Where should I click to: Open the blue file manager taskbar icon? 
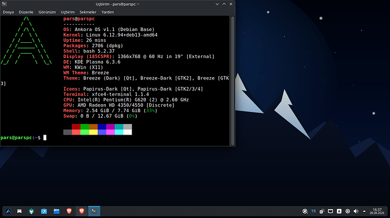(57, 211)
